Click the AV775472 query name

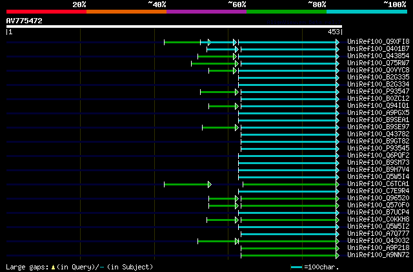click(25, 21)
